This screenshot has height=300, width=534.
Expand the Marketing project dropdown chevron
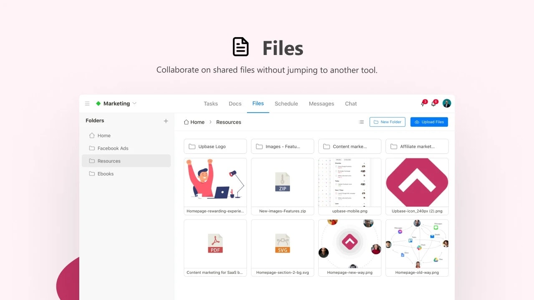[x=134, y=103]
